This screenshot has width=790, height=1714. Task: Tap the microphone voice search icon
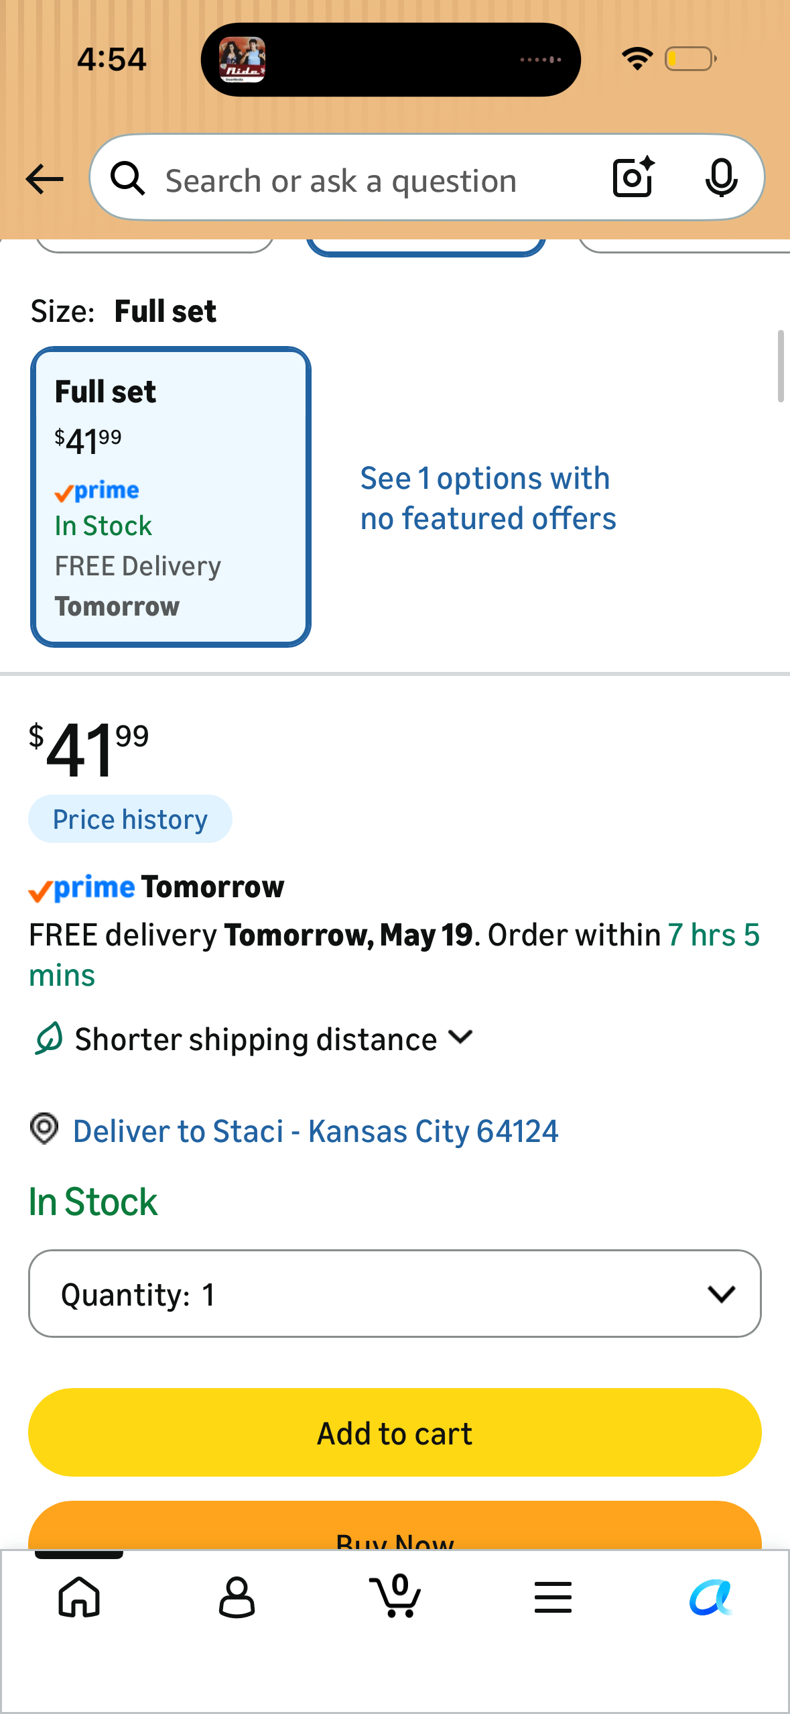tap(721, 178)
